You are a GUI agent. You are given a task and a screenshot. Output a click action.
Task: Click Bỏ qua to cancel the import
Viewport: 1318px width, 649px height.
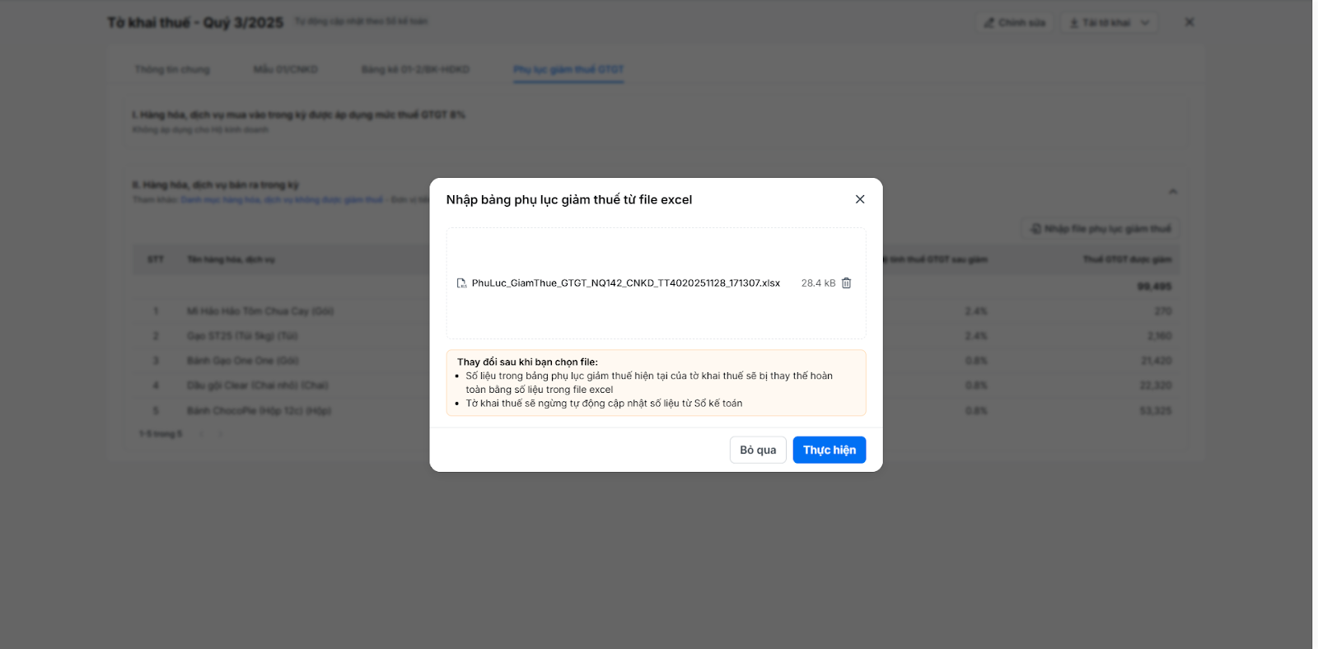point(758,450)
